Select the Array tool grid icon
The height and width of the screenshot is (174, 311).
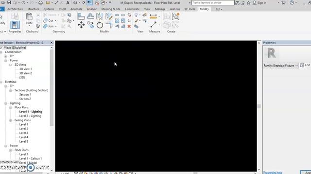(117, 21)
